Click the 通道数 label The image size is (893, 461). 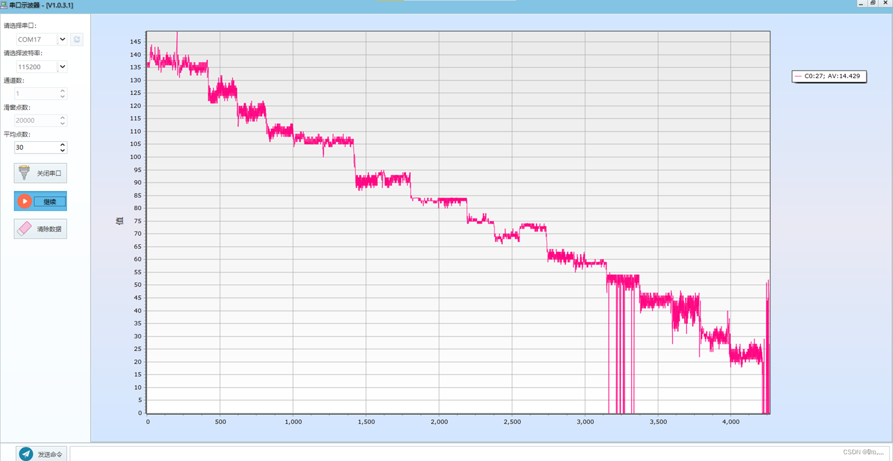pos(14,80)
